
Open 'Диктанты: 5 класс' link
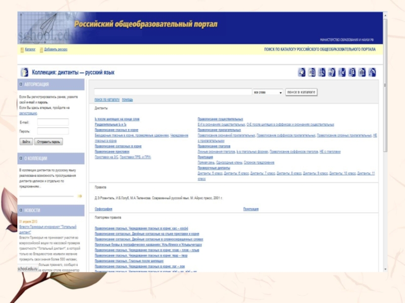click(210, 173)
